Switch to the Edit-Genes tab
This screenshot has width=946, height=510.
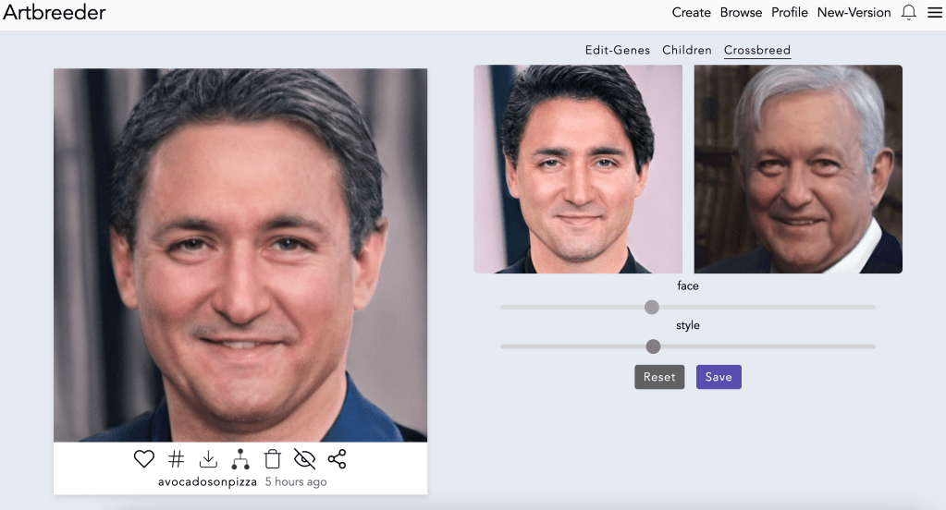(617, 50)
